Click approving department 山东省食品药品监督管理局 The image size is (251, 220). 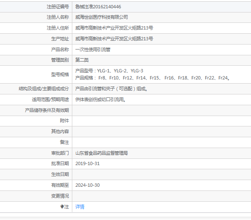click(101, 153)
